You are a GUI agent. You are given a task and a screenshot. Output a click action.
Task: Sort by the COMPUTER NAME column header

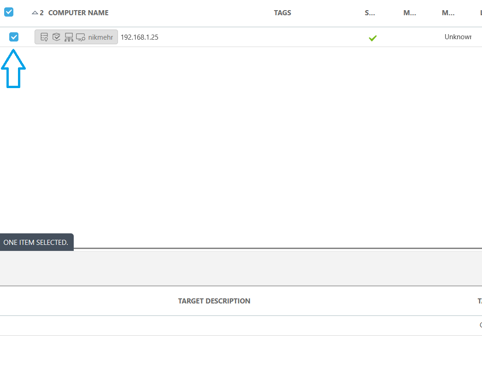pos(78,13)
